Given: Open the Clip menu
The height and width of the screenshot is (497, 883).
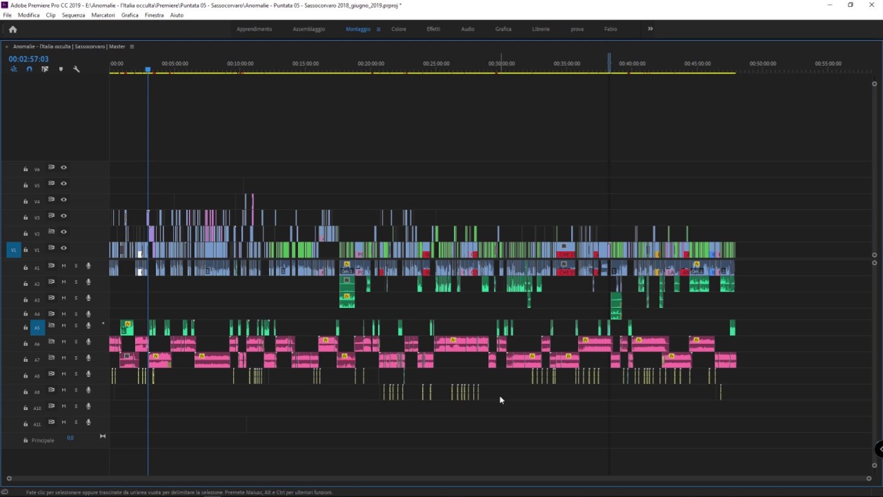Looking at the screenshot, I should click(50, 15).
